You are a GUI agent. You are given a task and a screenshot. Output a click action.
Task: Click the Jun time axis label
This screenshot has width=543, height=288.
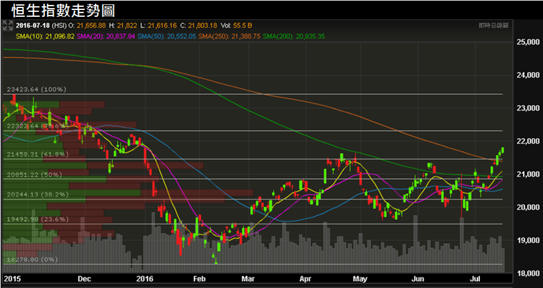419,279
